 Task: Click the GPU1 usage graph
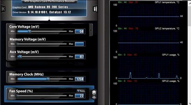coord(148,68)
